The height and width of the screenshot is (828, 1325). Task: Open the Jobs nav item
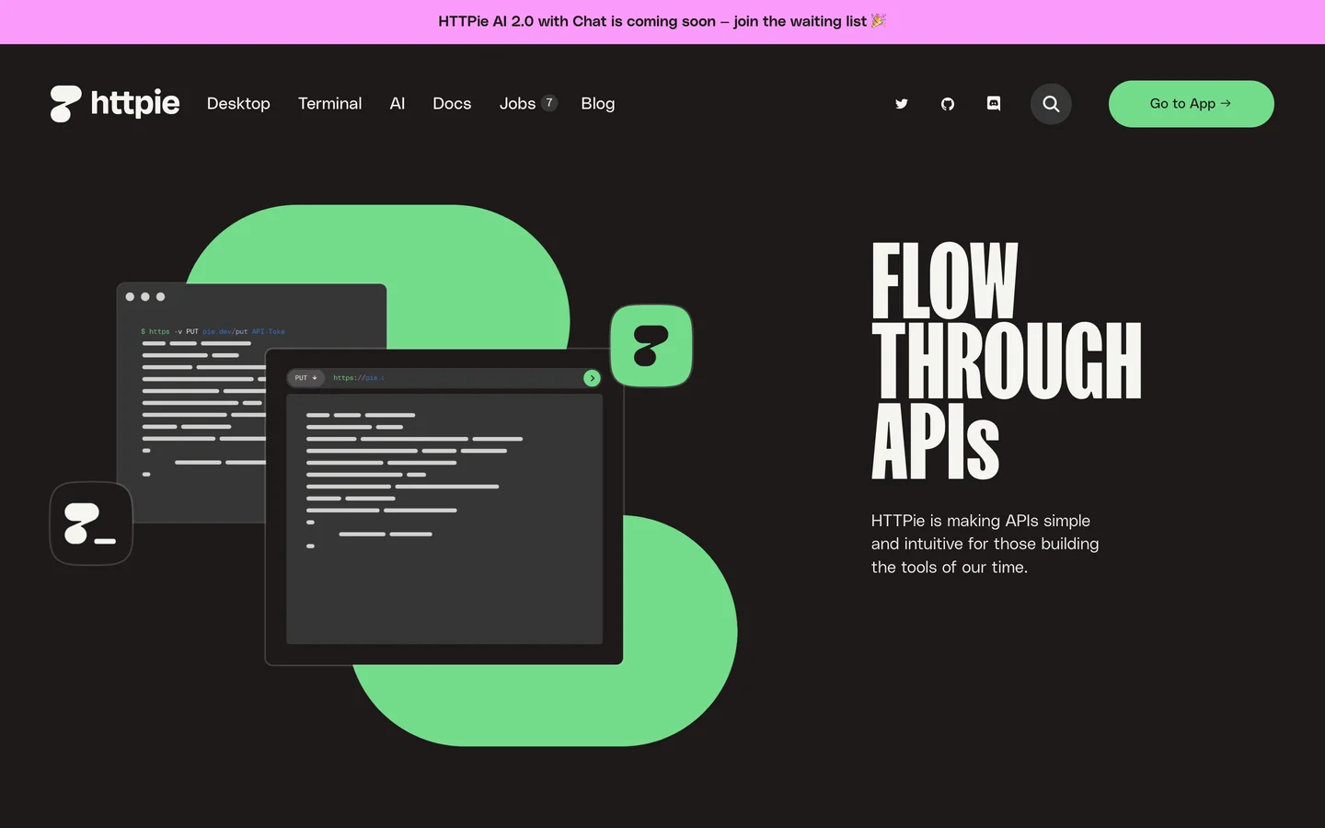(x=517, y=104)
